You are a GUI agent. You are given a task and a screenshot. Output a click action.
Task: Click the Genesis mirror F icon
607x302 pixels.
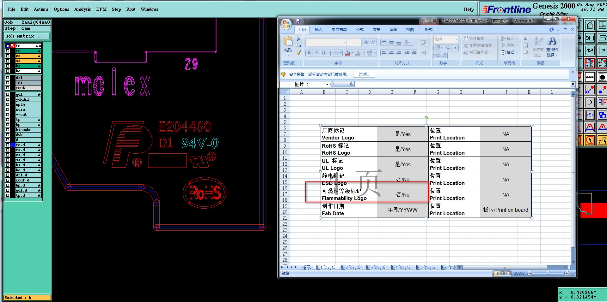pyautogui.click(x=602, y=102)
